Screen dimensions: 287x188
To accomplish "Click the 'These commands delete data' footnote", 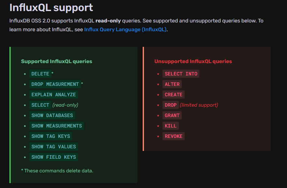I will [x=57, y=171].
